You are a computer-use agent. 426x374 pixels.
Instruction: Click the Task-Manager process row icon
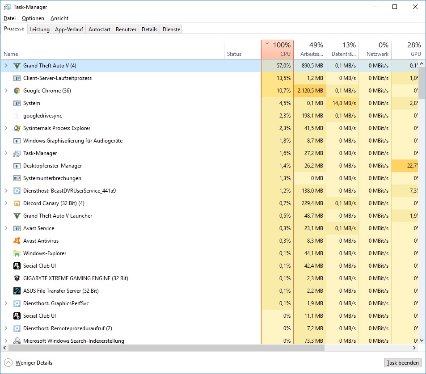17,153
